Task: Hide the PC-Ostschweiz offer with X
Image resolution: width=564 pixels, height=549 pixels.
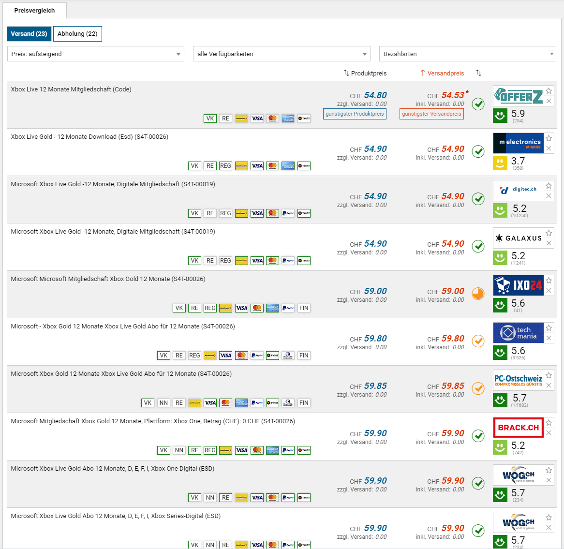Action: pos(549,386)
